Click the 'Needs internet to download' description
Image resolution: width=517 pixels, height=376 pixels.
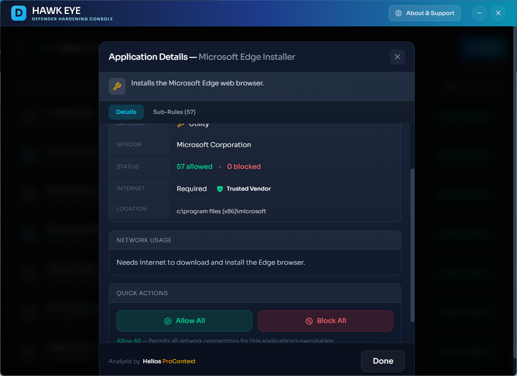[x=211, y=262]
